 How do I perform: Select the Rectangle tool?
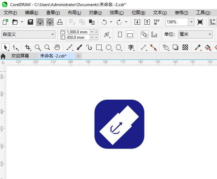tap(99, 47)
